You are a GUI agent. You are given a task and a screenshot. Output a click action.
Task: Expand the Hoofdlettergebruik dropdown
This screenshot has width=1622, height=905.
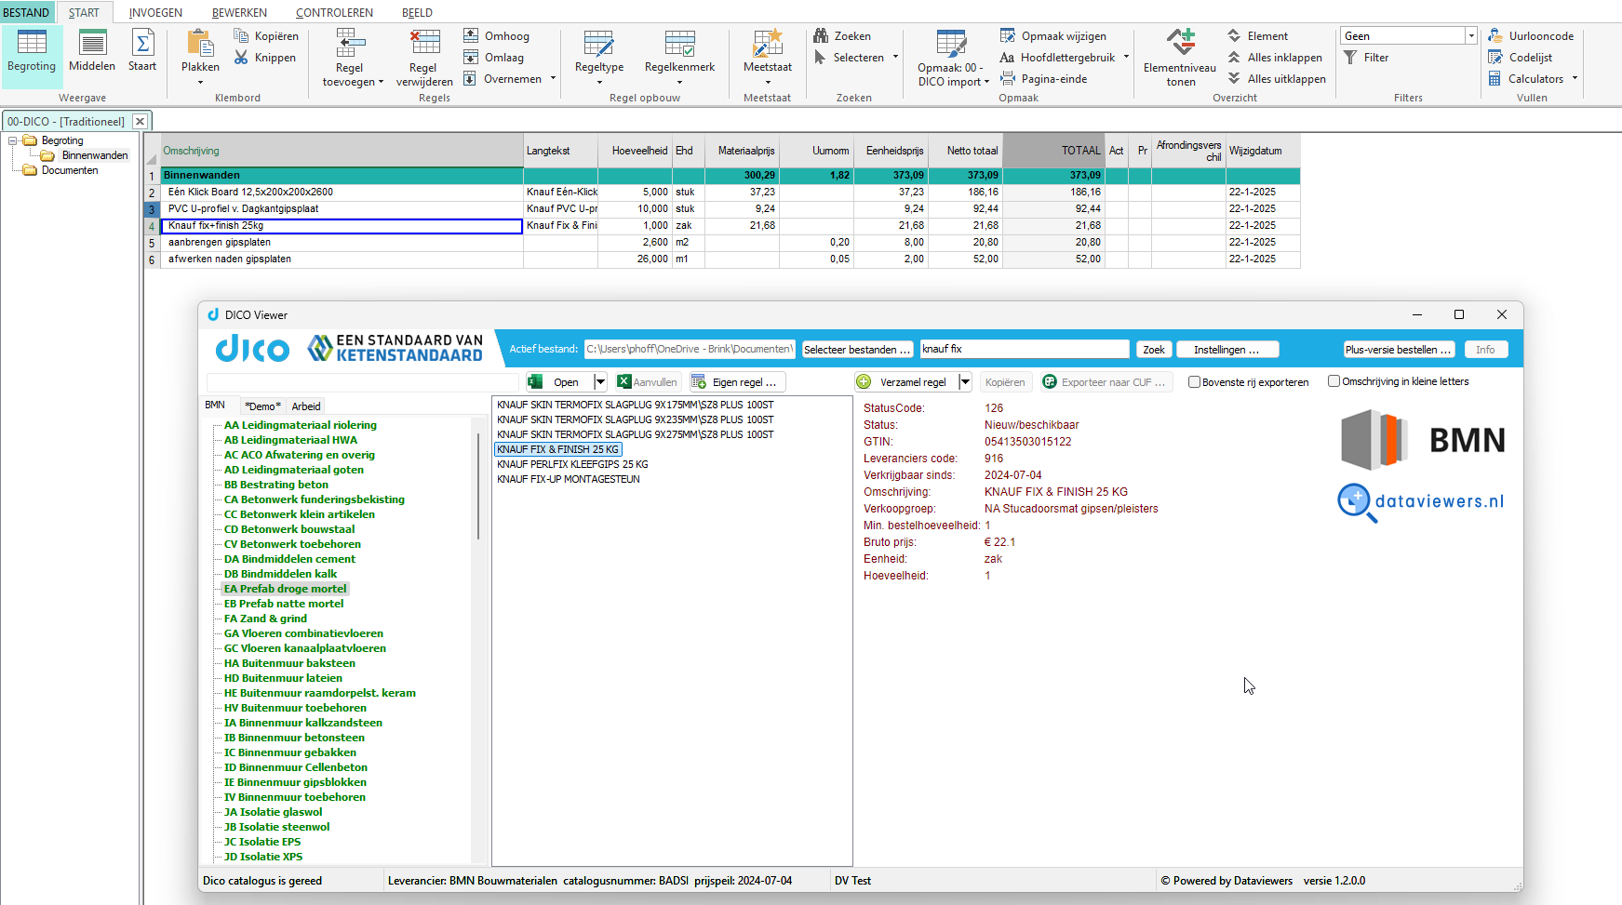pyautogui.click(x=1126, y=57)
